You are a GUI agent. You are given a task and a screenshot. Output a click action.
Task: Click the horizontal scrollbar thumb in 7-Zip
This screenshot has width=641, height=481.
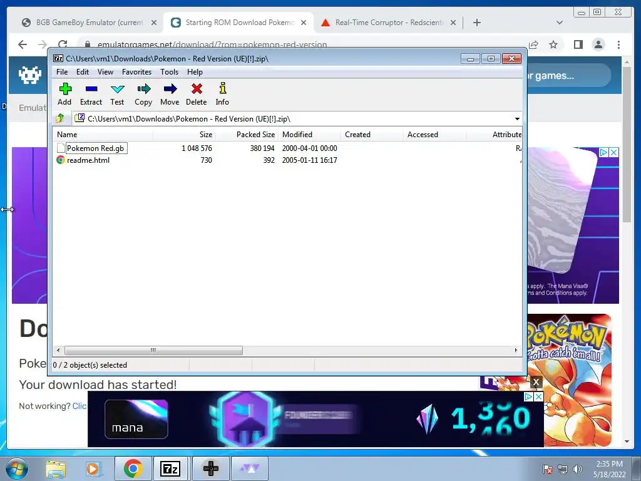tap(153, 351)
